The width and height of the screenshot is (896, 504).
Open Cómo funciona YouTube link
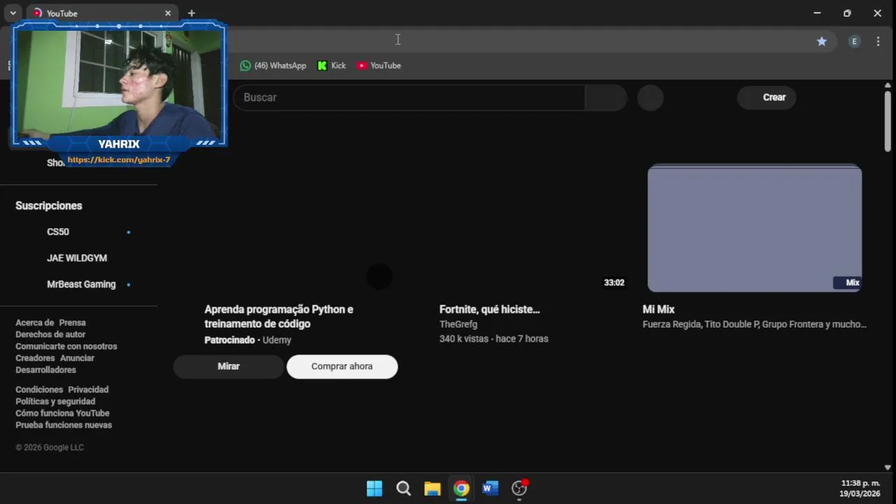click(62, 413)
